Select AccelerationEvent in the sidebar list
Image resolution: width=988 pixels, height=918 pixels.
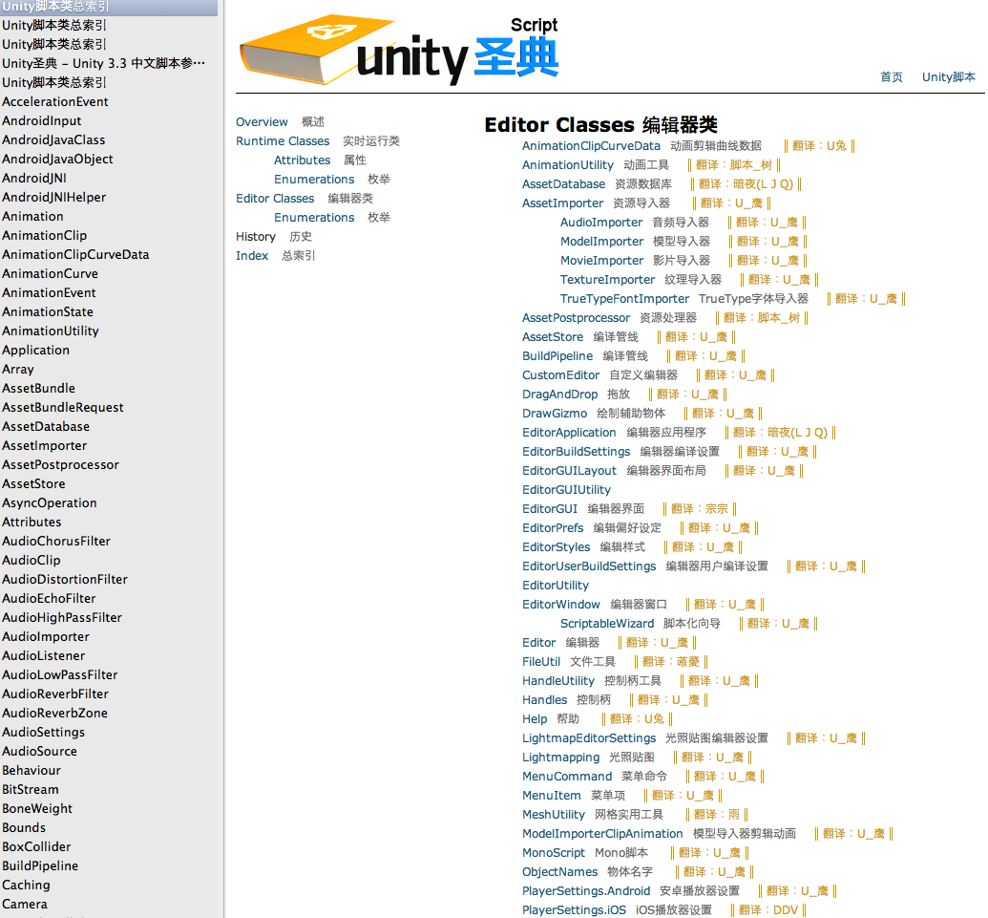(54, 101)
